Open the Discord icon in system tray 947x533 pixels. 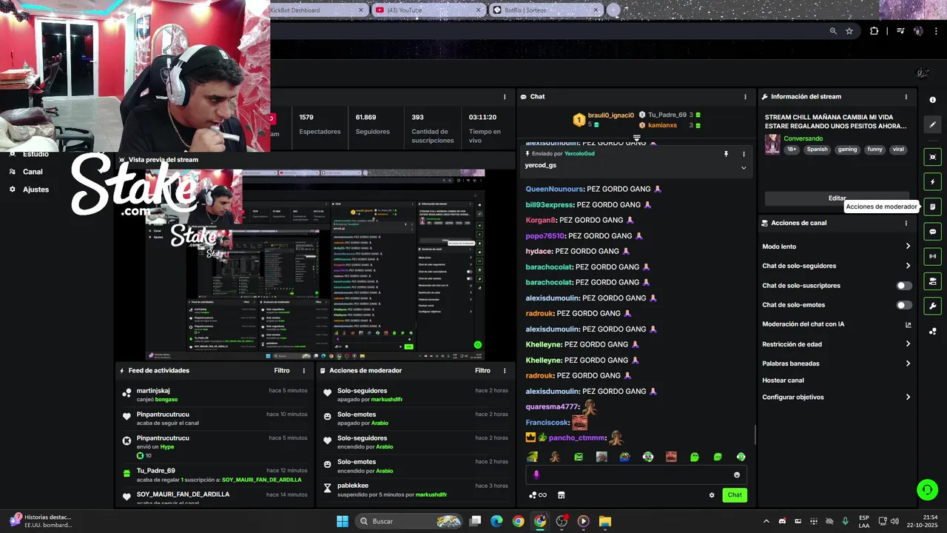pyautogui.click(x=782, y=521)
